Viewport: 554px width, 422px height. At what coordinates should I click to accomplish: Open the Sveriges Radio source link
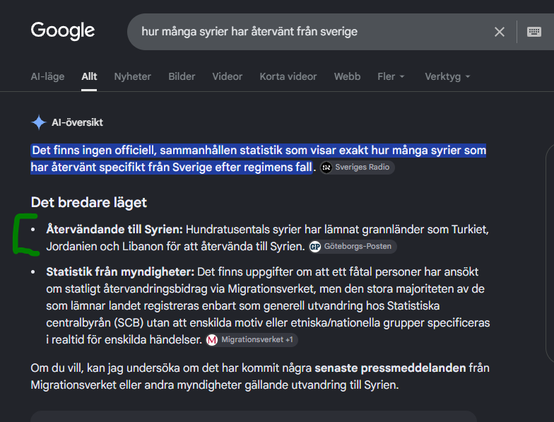[x=358, y=167]
